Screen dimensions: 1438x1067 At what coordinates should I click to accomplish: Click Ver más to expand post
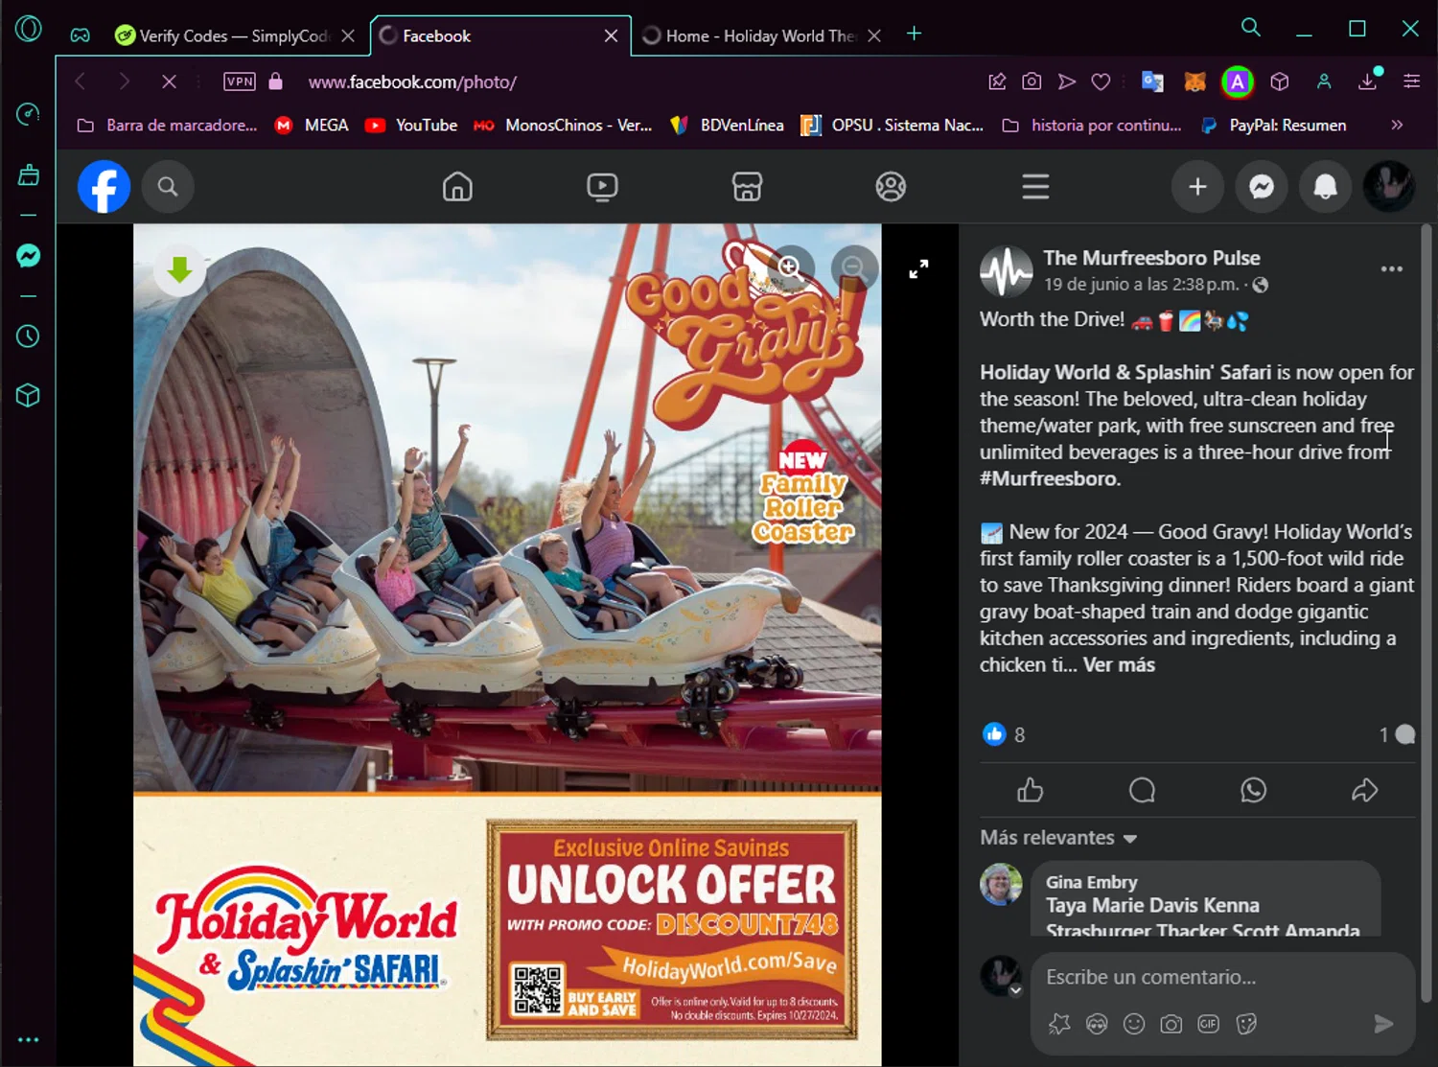1119,664
